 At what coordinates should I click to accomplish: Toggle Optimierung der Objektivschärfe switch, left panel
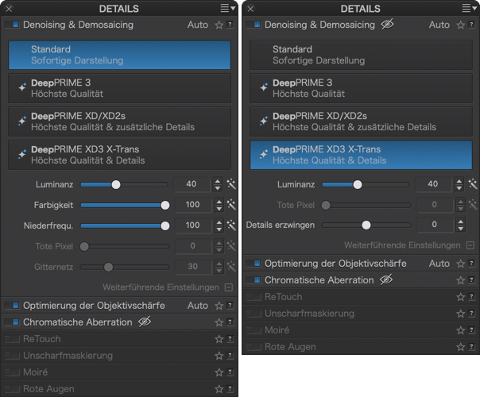tap(12, 305)
